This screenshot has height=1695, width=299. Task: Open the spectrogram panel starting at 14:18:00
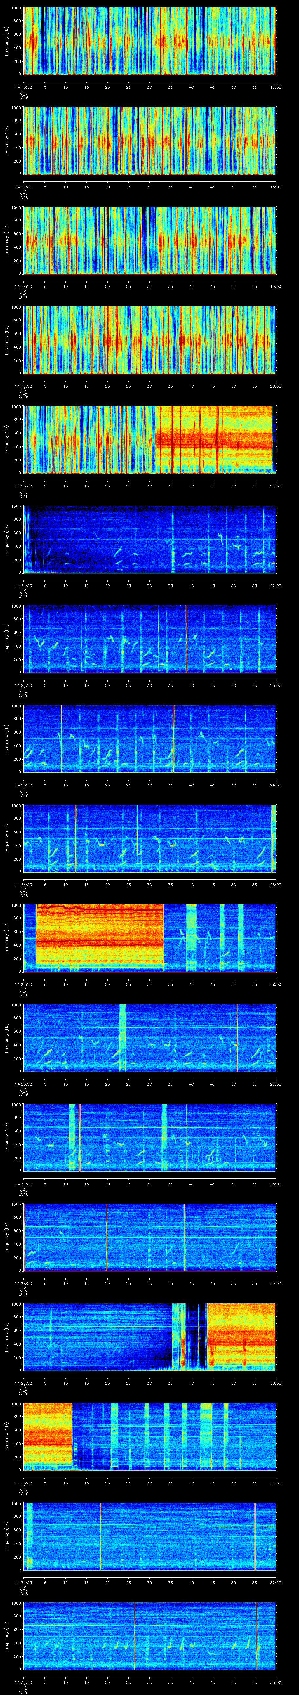pyautogui.click(x=149, y=240)
